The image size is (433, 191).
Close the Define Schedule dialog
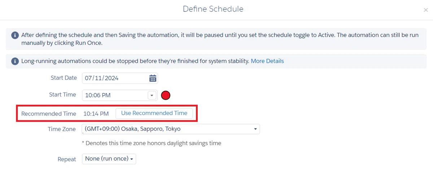tap(426, 10)
